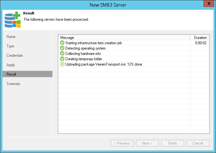Viewport: 216px width, 153px height.
Task: Click success icon next to Detecting operating system
Action: (x=62, y=48)
